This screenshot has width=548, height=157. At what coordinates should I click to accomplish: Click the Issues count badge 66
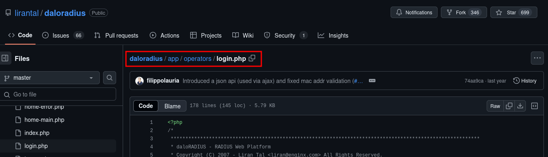(x=79, y=36)
